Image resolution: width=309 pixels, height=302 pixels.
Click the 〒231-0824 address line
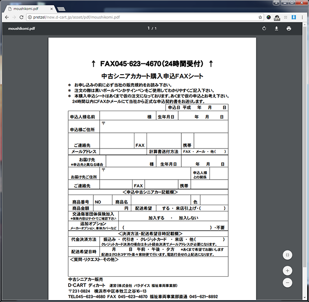click(x=107, y=291)
